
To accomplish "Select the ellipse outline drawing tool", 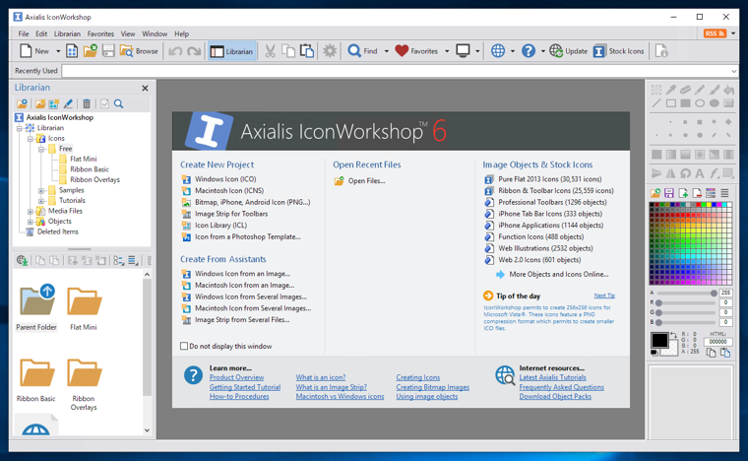I will tap(700, 103).
